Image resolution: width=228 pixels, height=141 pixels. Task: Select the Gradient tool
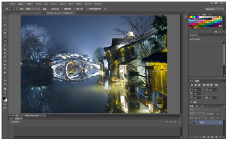5,61
